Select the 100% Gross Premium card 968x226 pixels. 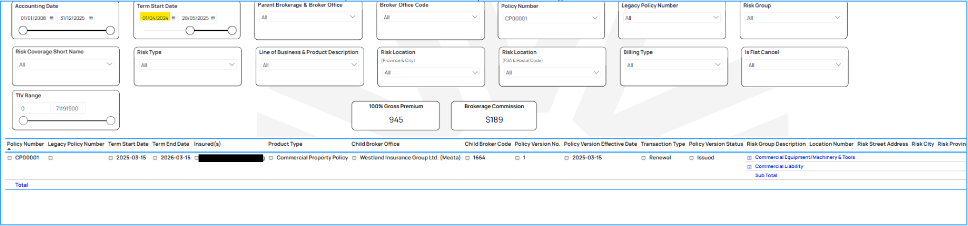click(x=396, y=115)
